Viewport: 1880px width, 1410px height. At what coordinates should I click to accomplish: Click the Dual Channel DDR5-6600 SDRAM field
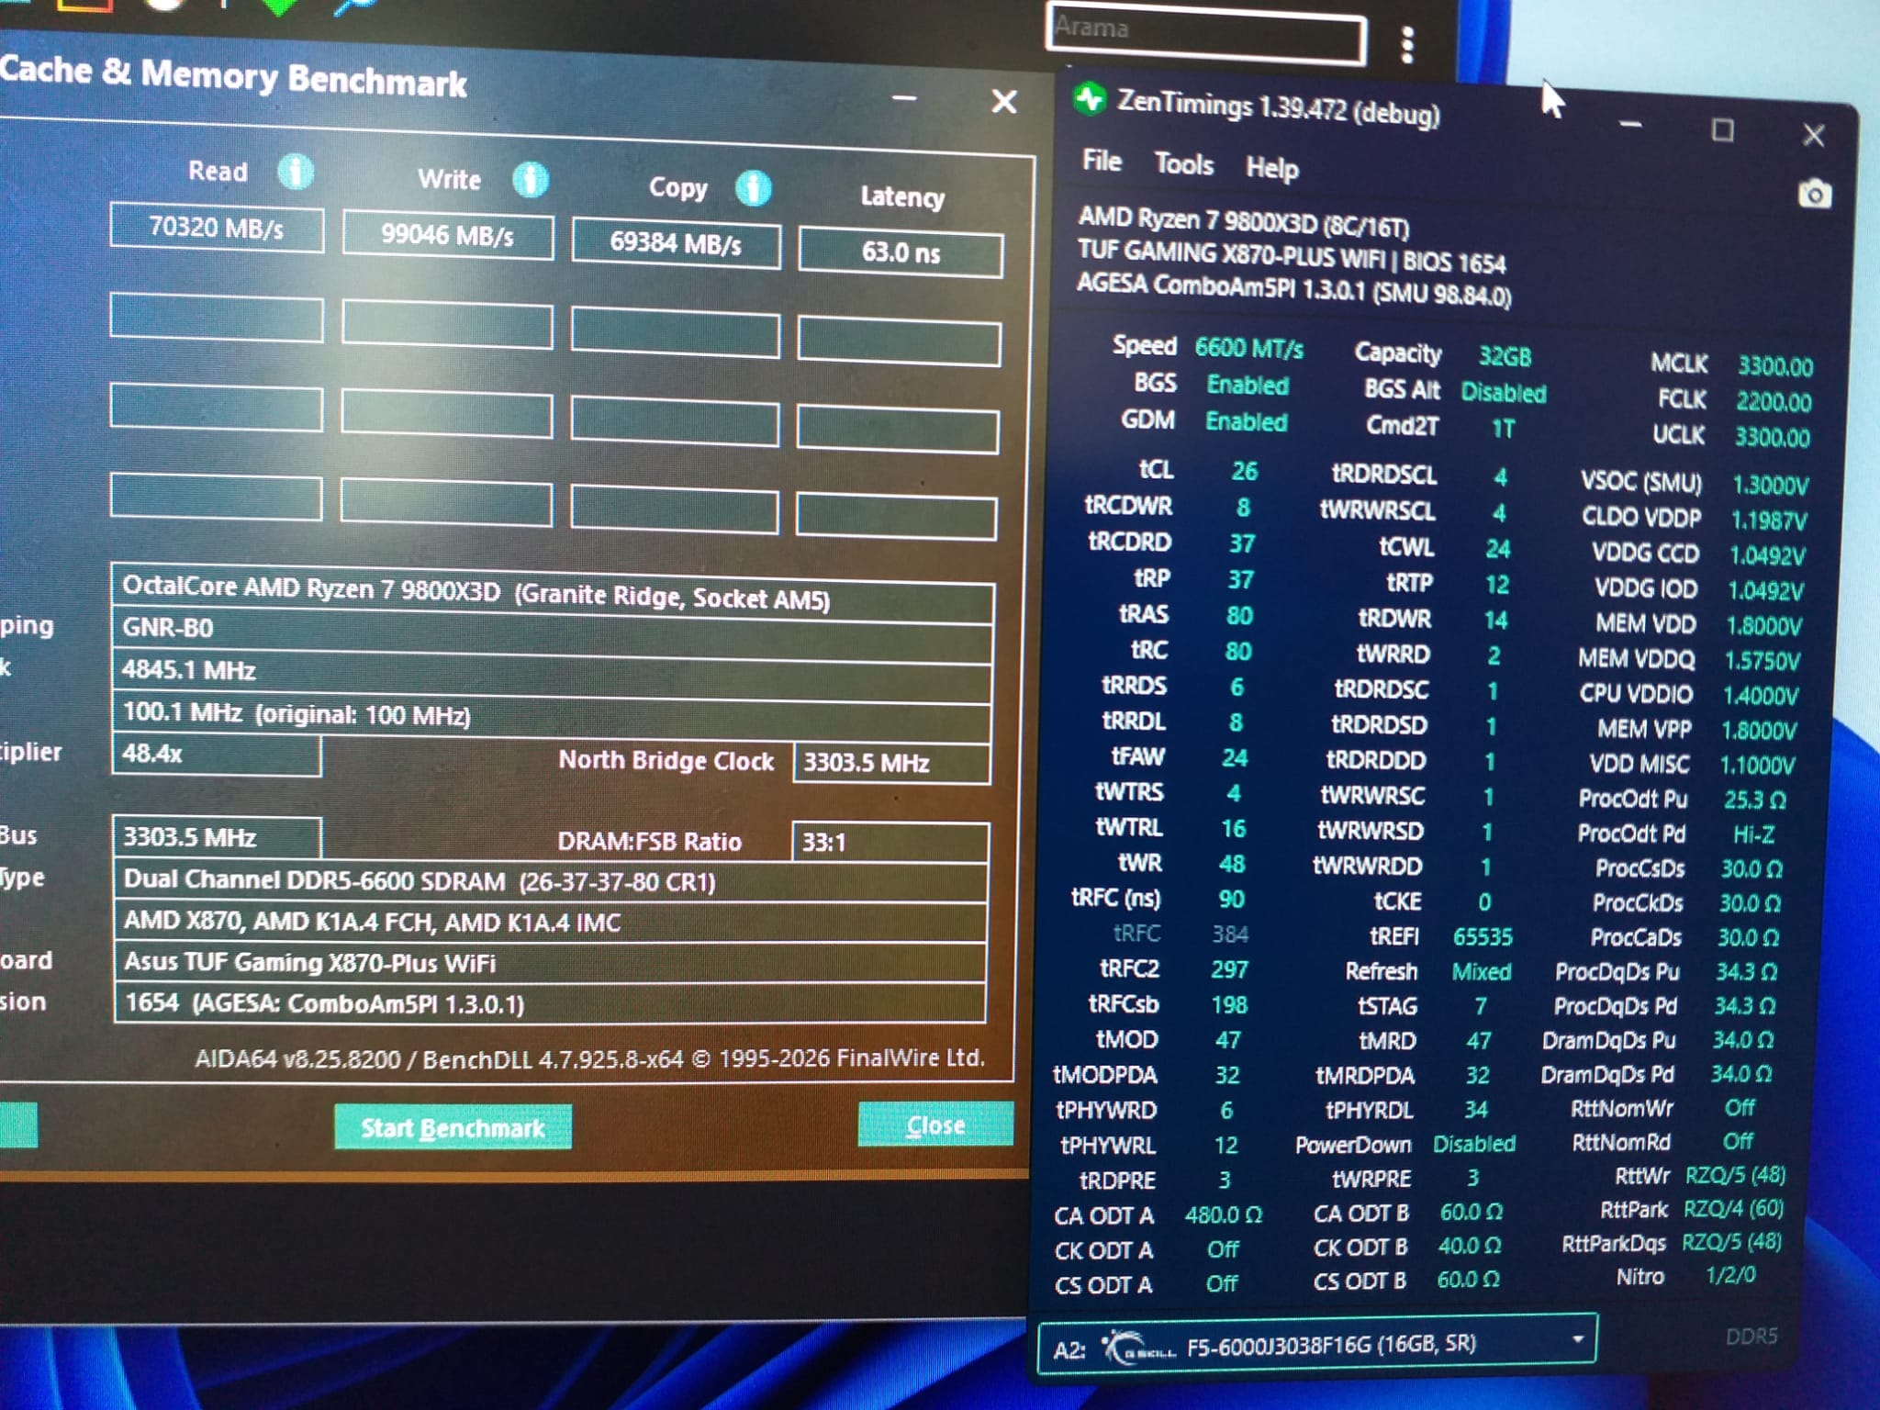coord(550,881)
